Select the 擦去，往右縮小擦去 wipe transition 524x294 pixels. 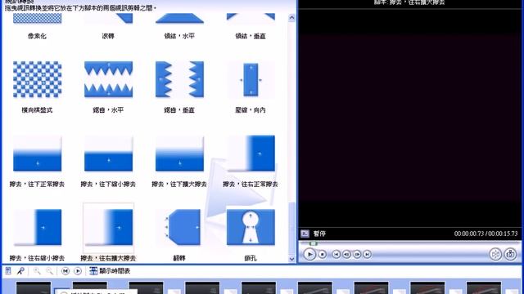tap(37, 227)
